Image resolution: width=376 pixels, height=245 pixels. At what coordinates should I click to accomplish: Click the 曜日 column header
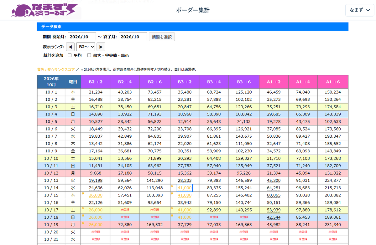click(x=73, y=82)
